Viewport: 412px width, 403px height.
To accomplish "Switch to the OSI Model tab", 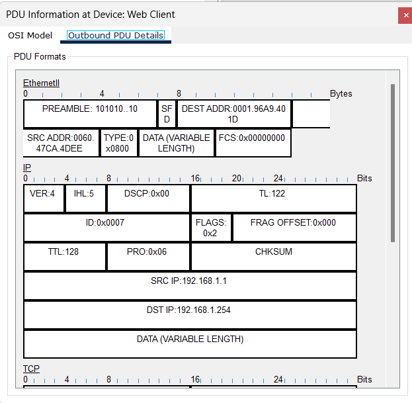I will click(x=30, y=35).
